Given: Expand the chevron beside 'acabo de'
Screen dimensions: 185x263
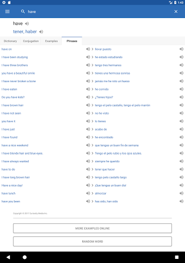Looking at the screenshot, I should click(92, 129).
